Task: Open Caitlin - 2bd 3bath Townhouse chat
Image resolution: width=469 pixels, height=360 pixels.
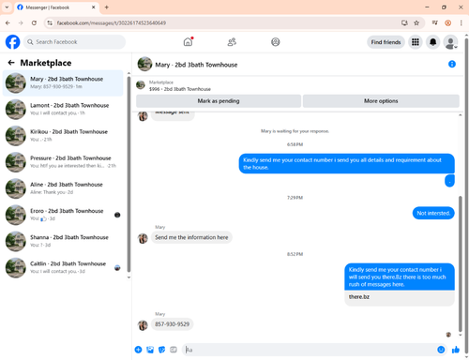Action: [x=63, y=268]
